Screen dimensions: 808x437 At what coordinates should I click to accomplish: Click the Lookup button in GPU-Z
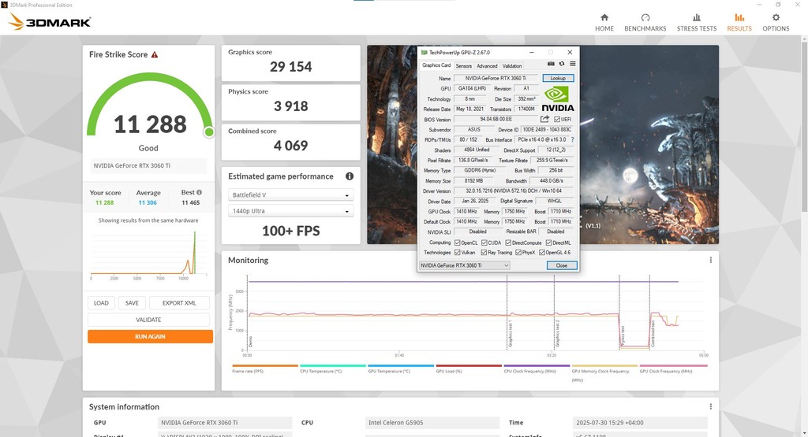(x=558, y=78)
